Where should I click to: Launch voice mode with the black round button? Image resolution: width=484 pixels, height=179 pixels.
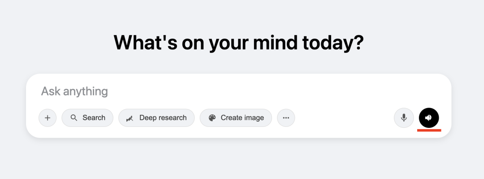(429, 118)
